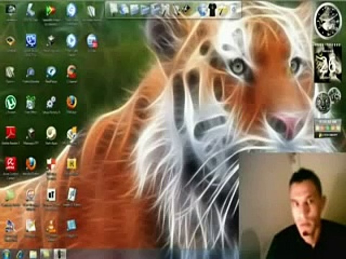The height and width of the screenshot is (259, 346).
Task: Open the Recycle Bin with green arrows
Action: click(31, 103)
